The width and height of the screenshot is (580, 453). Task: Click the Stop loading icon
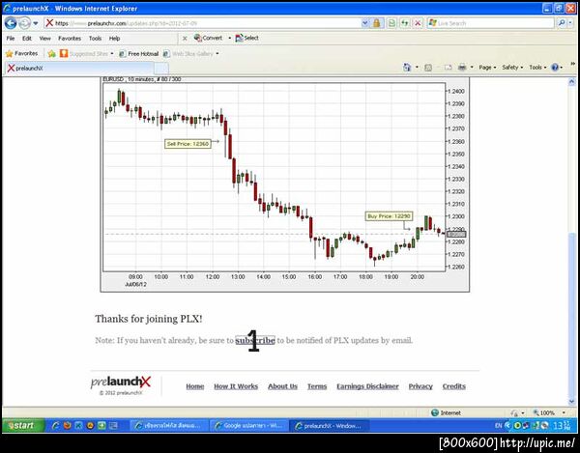point(418,23)
